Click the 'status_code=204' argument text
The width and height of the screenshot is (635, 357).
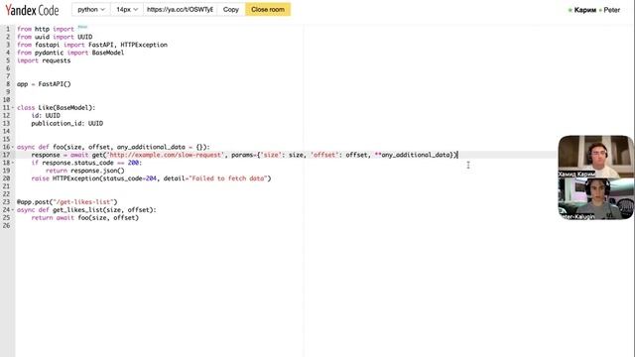pyautogui.click(x=129, y=178)
